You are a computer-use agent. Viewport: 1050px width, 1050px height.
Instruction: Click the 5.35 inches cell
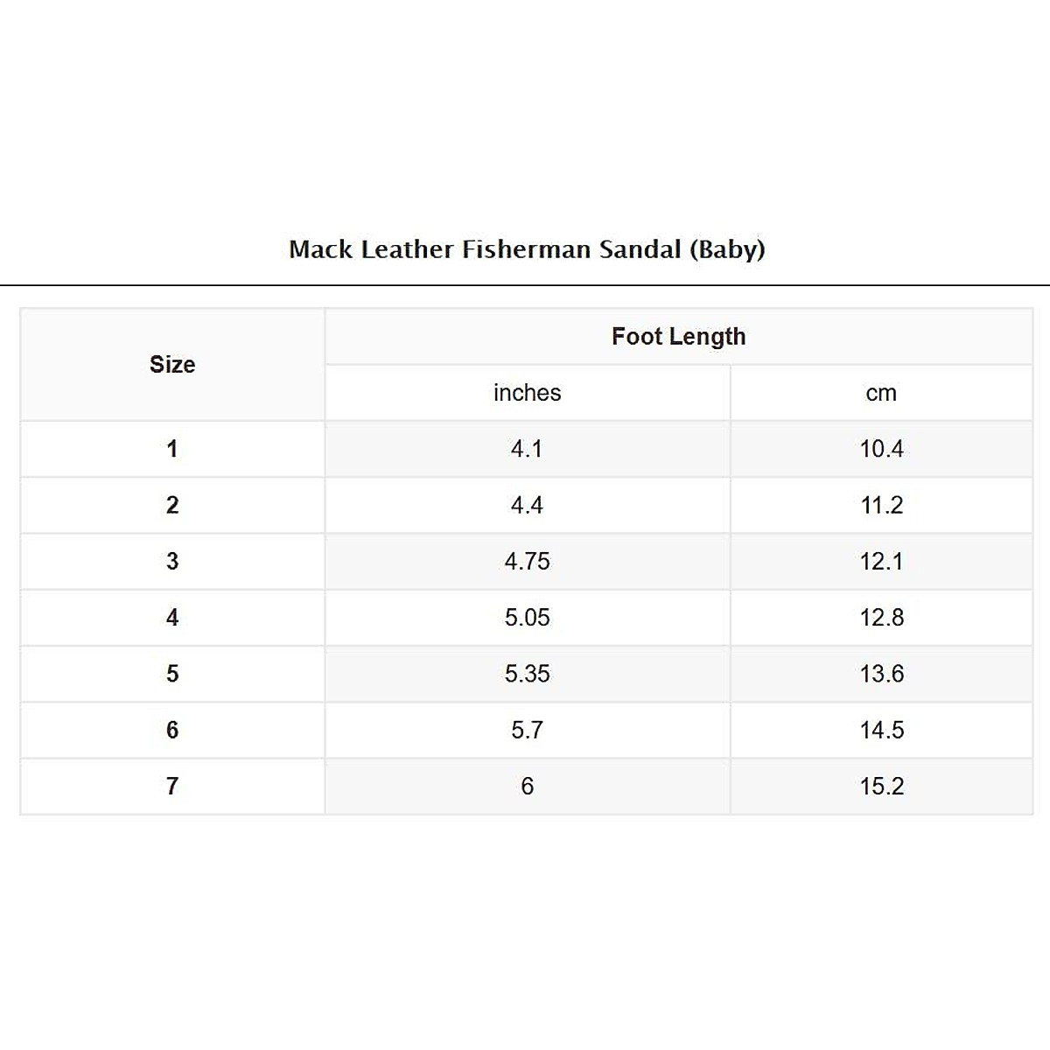pyautogui.click(x=527, y=674)
